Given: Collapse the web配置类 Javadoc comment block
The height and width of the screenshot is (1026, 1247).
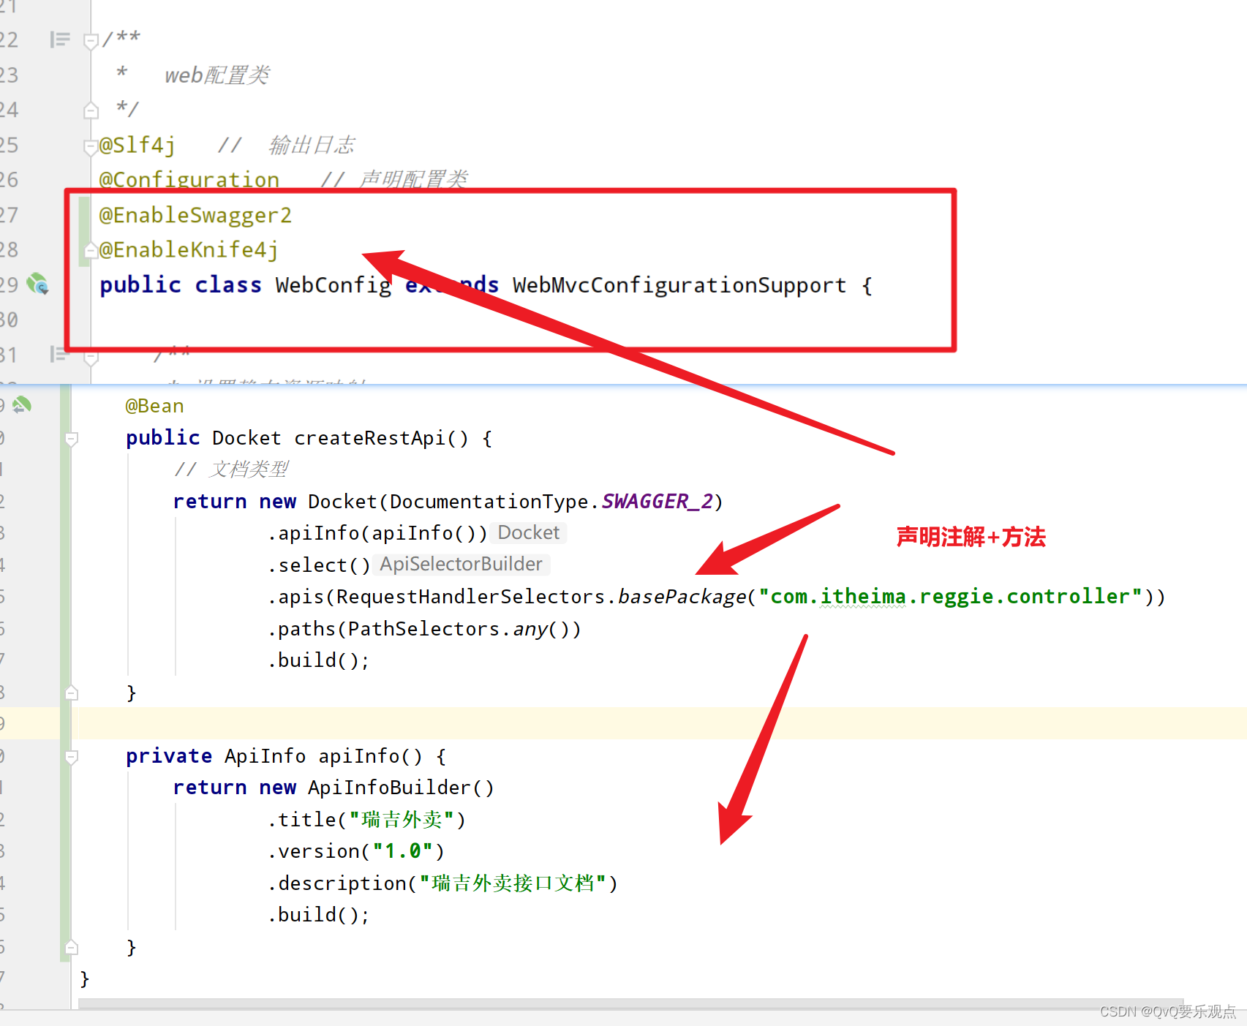Looking at the screenshot, I should (91, 41).
